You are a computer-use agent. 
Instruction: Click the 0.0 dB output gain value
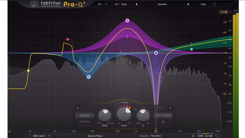click(x=209, y=136)
